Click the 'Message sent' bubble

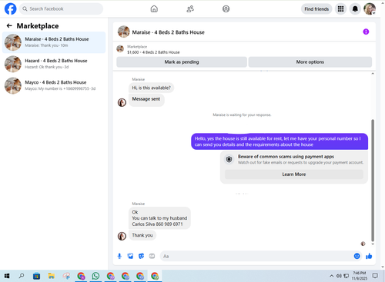click(x=146, y=99)
